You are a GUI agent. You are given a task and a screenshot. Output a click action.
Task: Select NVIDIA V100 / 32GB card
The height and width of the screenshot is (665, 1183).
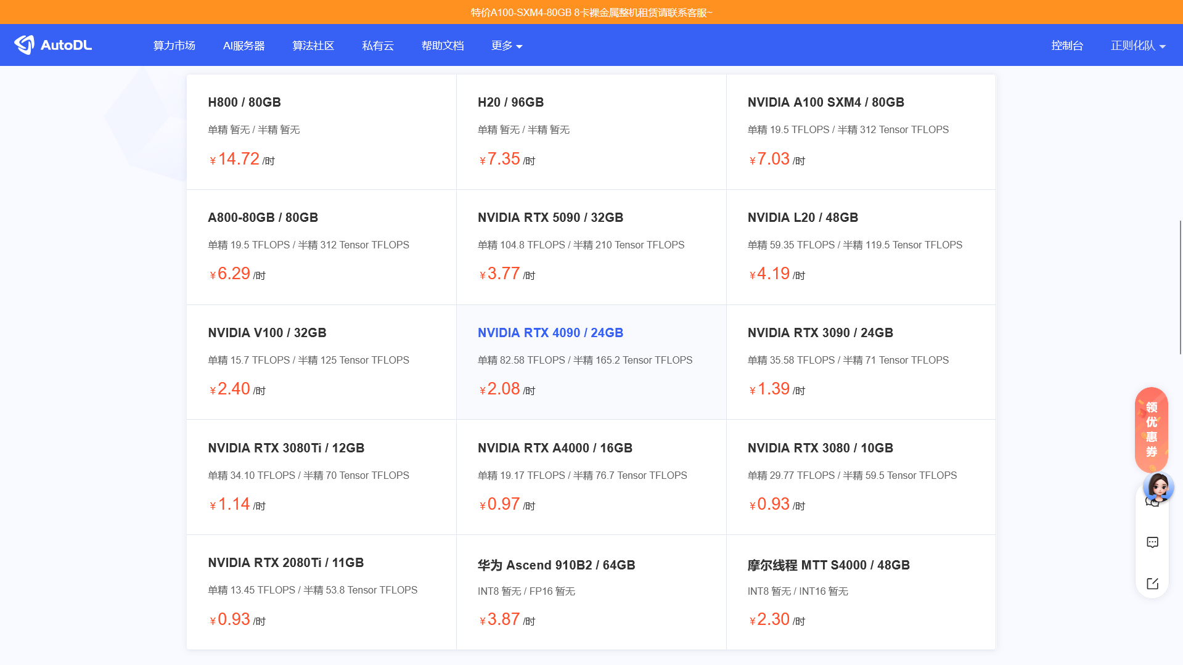tap(321, 362)
